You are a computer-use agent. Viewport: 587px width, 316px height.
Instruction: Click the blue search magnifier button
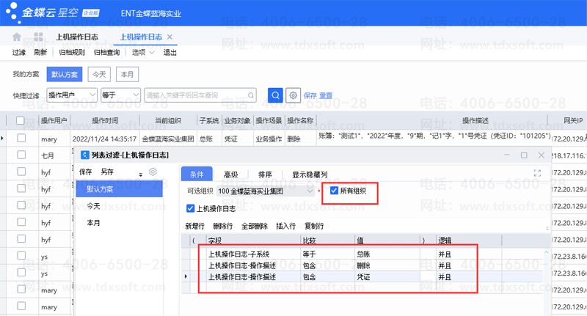275,95
